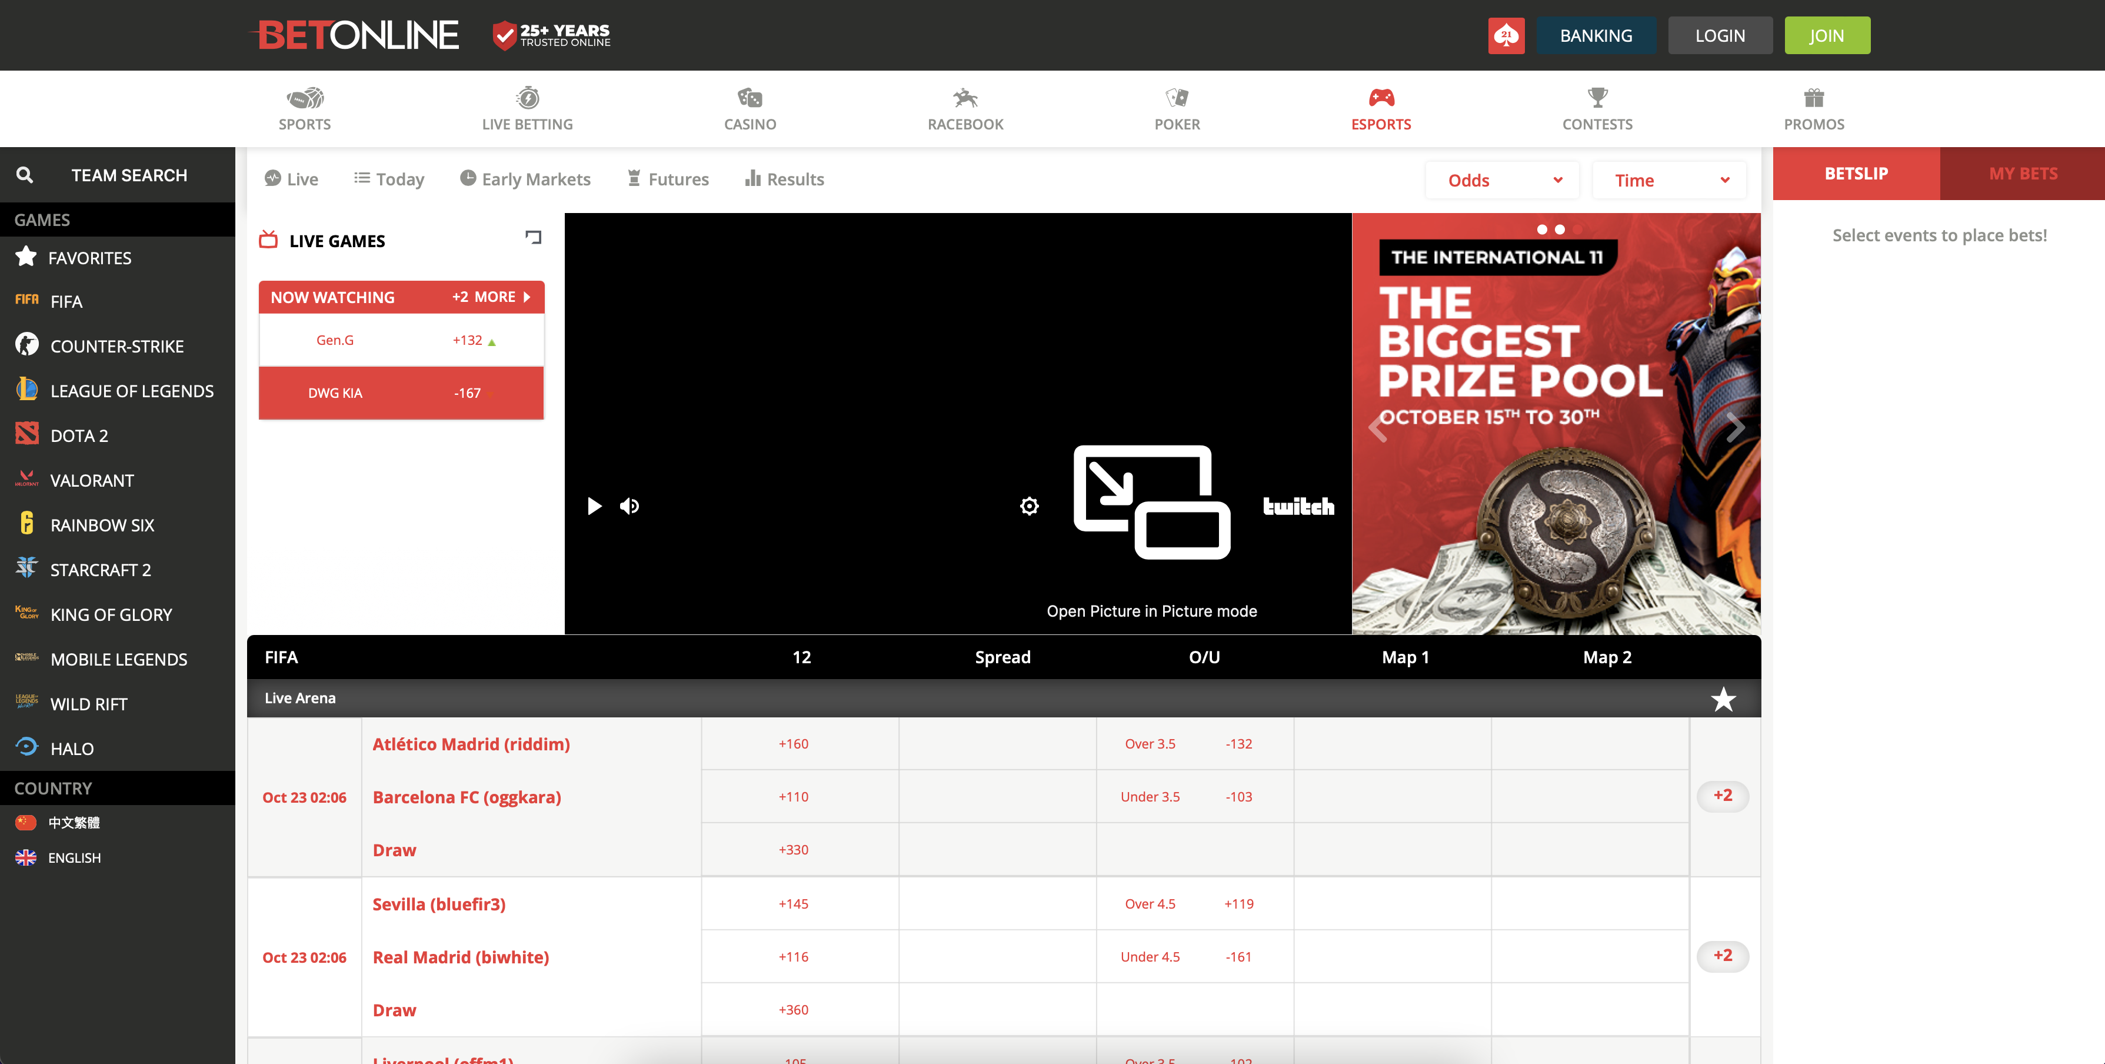Open the Poker cards icon

(x=1177, y=98)
